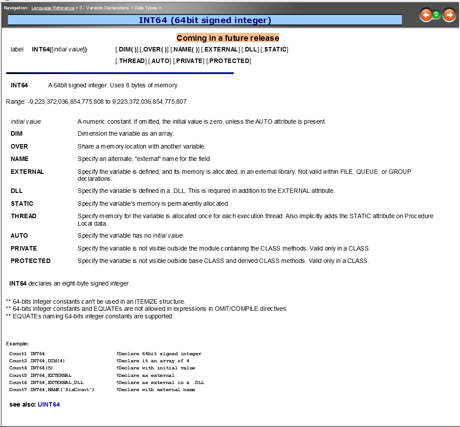Go to previous topic with left arrow
460x427 pixels.
[426, 16]
